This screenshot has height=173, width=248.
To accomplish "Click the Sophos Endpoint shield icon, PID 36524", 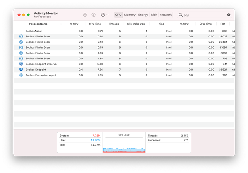I will pos(21,70).
